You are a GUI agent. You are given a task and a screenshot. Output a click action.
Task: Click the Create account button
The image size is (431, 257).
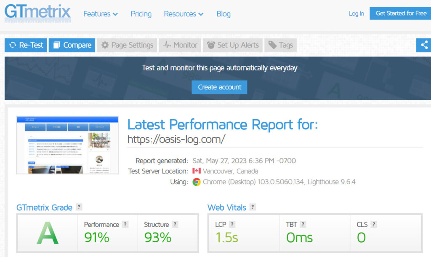219,87
